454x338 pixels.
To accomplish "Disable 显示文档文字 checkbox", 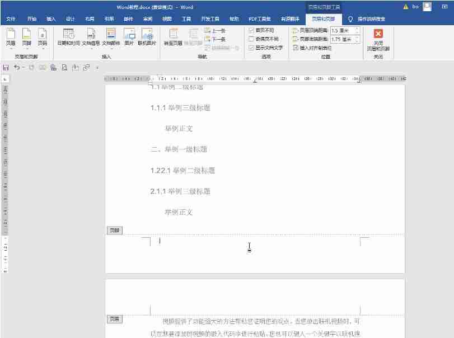I will pyautogui.click(x=251, y=48).
